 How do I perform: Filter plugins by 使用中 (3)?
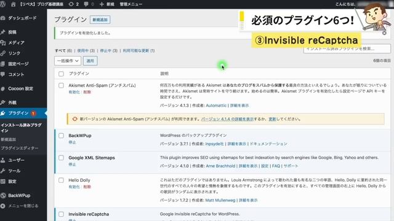point(86,50)
